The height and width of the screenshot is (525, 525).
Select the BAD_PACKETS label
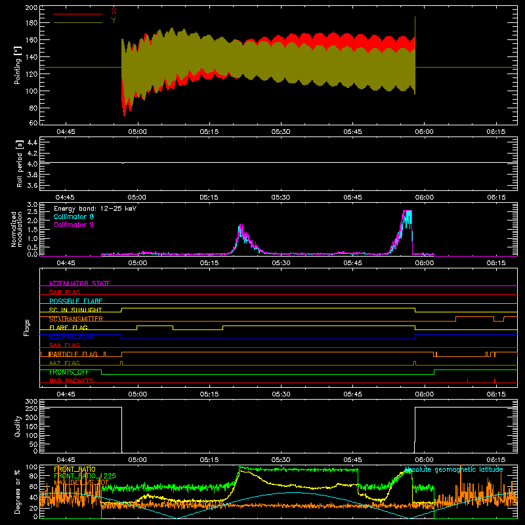point(72,381)
